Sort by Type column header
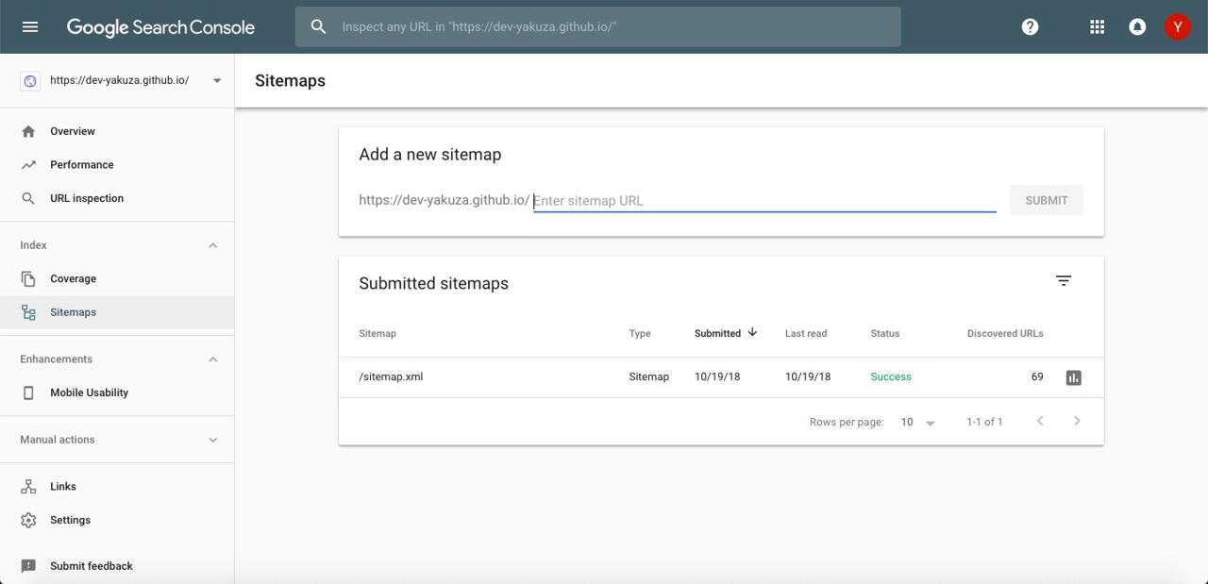Image resolution: width=1208 pixels, height=584 pixels. [640, 333]
